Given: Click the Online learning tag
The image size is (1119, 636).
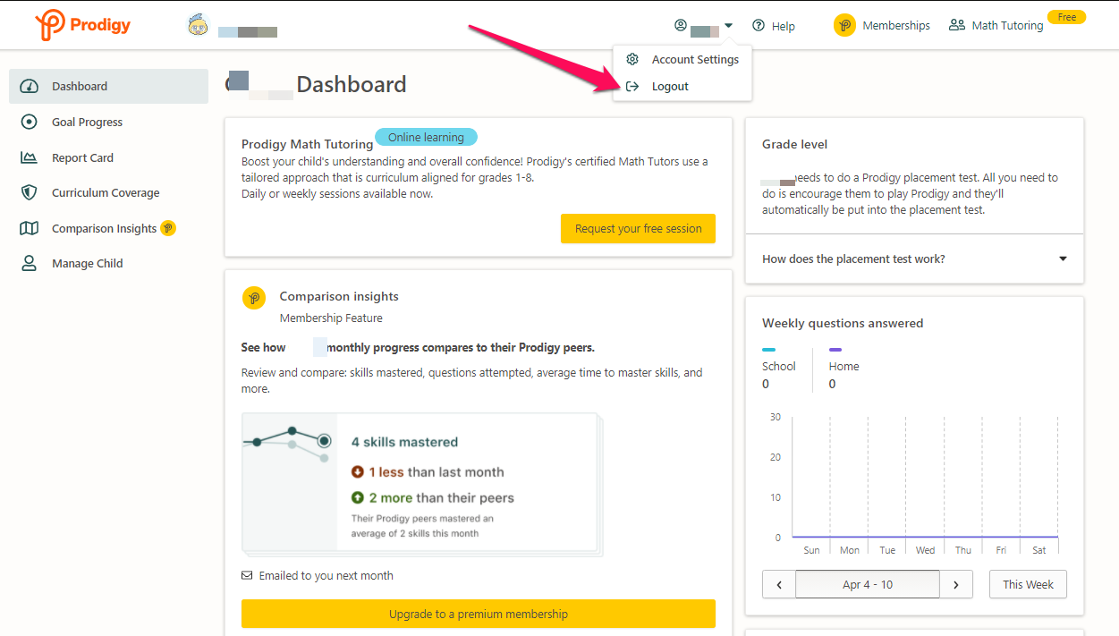Looking at the screenshot, I should pos(426,137).
